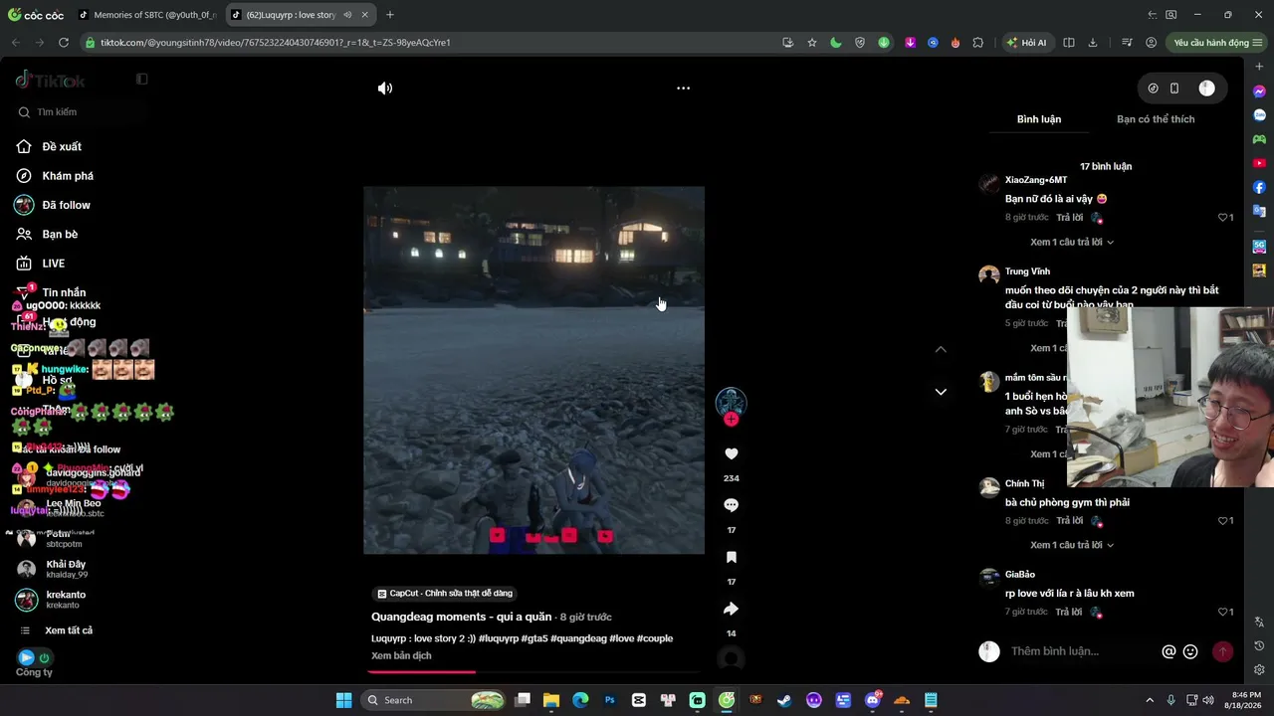This screenshot has height=716, width=1274.
Task: Open the browser Downloads icon
Action: (1093, 43)
